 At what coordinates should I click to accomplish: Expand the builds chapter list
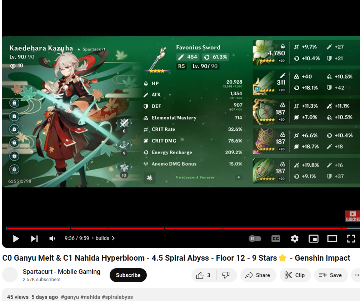(105, 238)
